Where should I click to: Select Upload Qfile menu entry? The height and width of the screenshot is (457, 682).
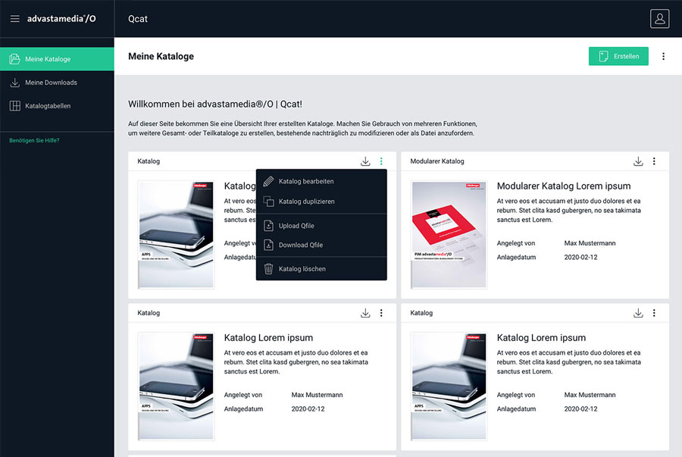pyautogui.click(x=321, y=226)
